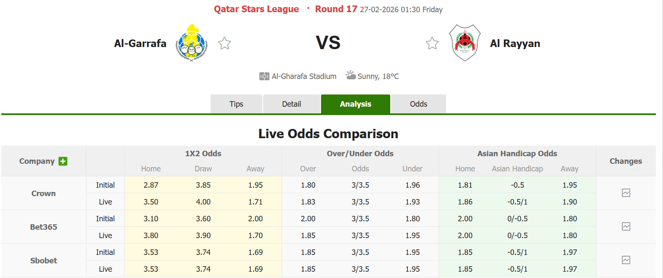This screenshot has height=278, width=663.
Task: Open the odds changes chart for Crown
Action: pos(626,193)
